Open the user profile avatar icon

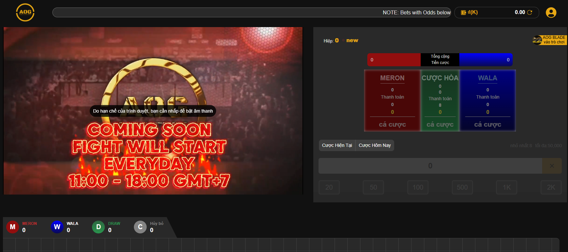point(551,12)
